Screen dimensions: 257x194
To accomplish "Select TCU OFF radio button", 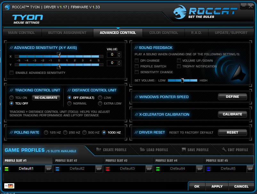I will point(11,103).
